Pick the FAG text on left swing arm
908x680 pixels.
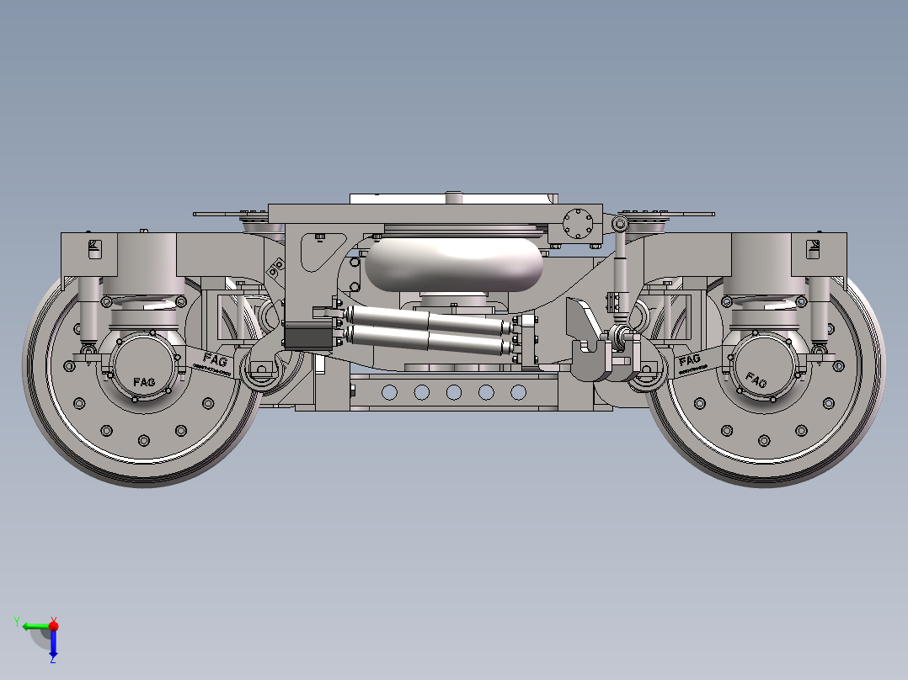pyautogui.click(x=215, y=360)
